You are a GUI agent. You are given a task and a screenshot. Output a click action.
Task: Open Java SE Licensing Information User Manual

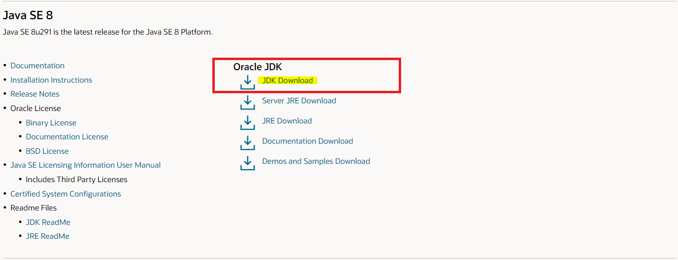tap(86, 165)
